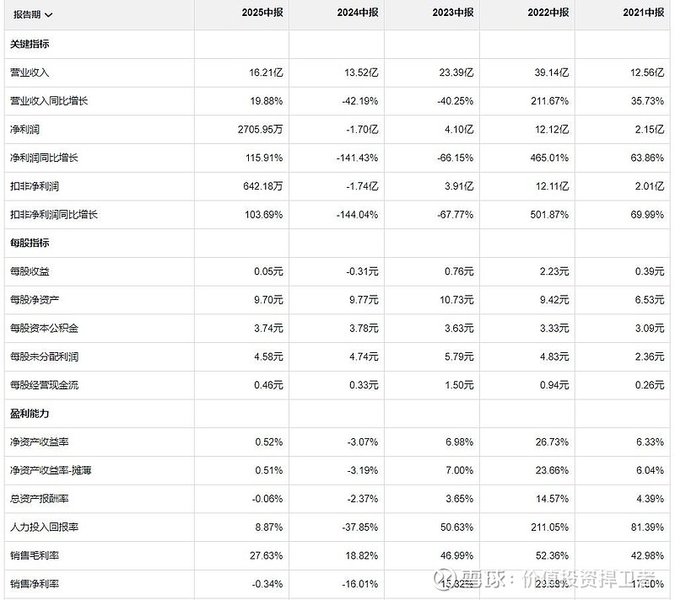Select the 2024中报 column header

pyautogui.click(x=357, y=13)
